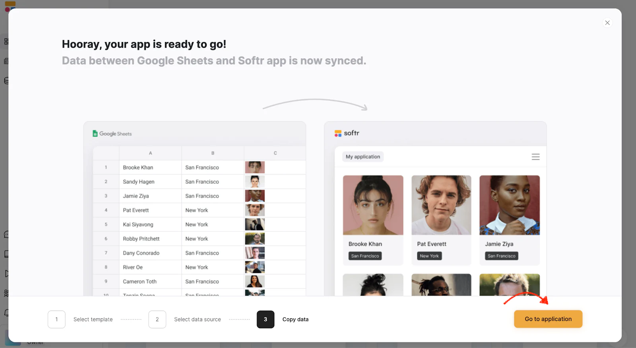Image resolution: width=636 pixels, height=348 pixels.
Task: Click the Robby Pritchett cell
Action: [x=150, y=239]
